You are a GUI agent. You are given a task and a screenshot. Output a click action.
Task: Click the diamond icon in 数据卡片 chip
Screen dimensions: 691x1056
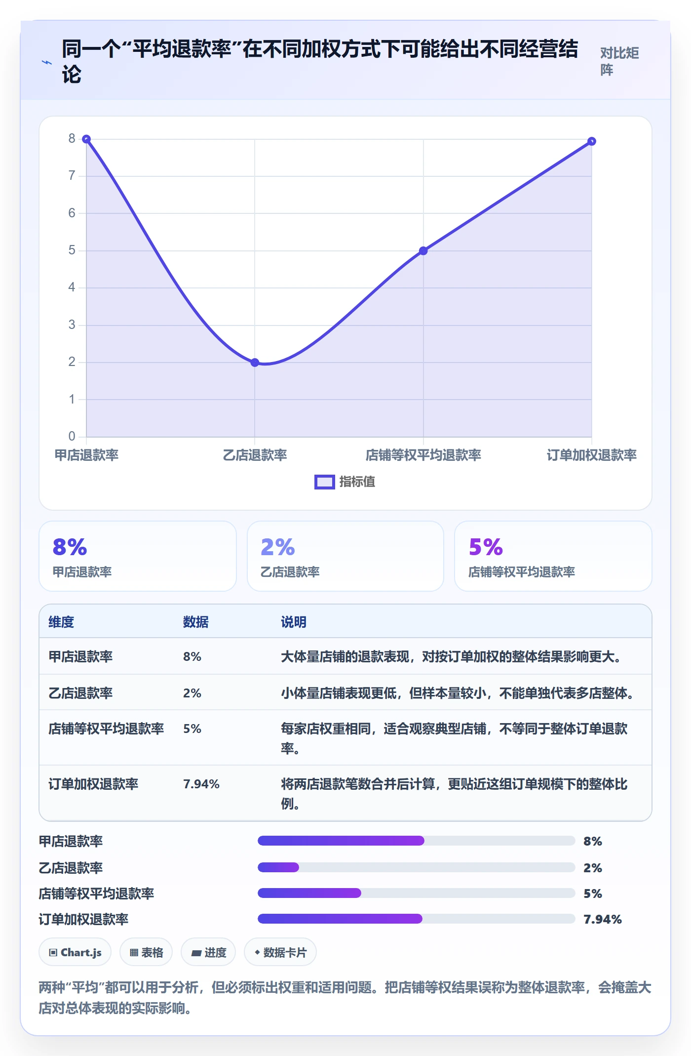pyautogui.click(x=257, y=952)
